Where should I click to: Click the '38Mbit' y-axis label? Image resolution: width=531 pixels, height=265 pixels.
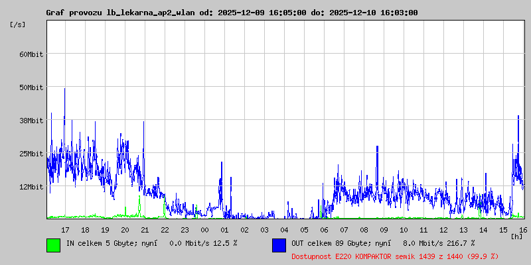click(31, 121)
